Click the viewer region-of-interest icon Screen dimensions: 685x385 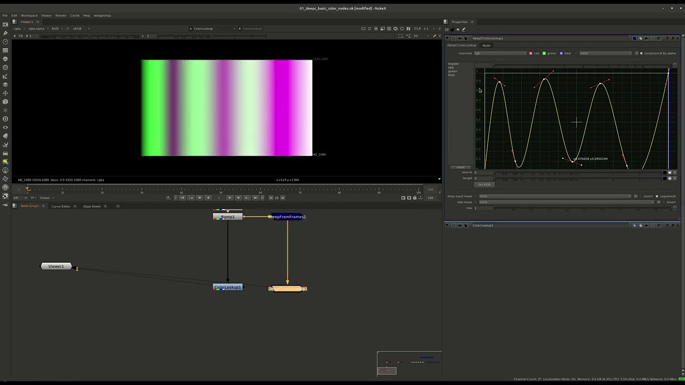(401, 36)
